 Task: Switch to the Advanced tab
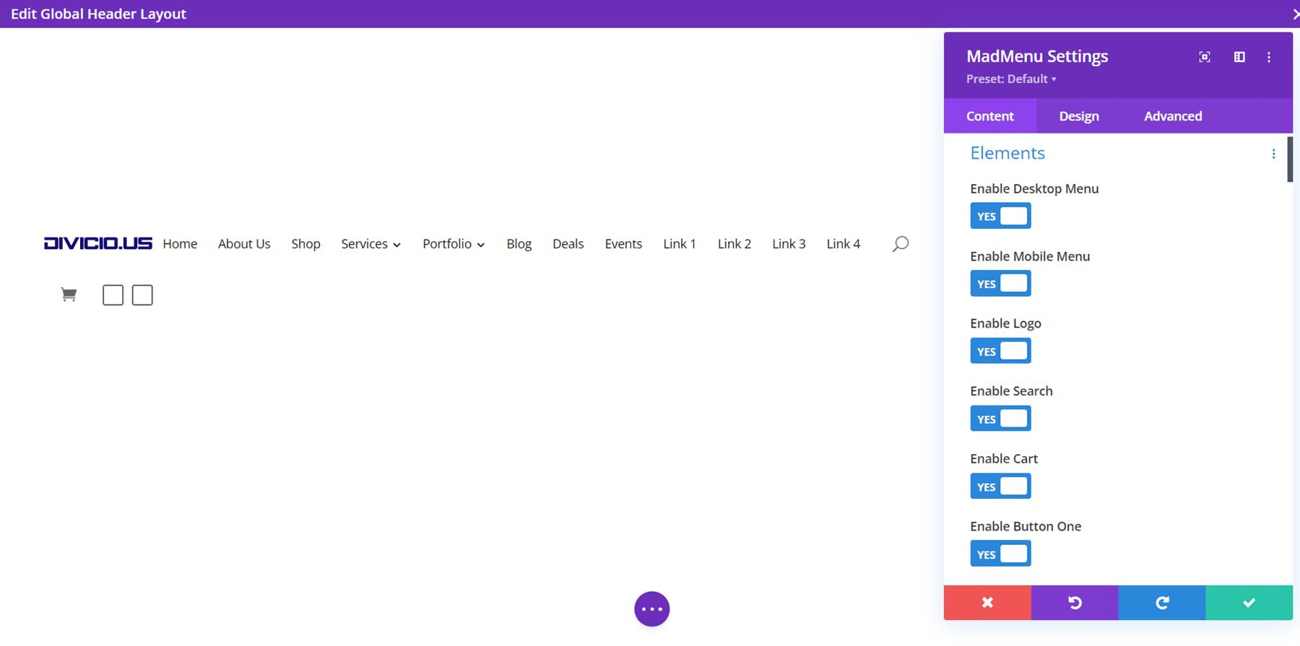(x=1173, y=116)
